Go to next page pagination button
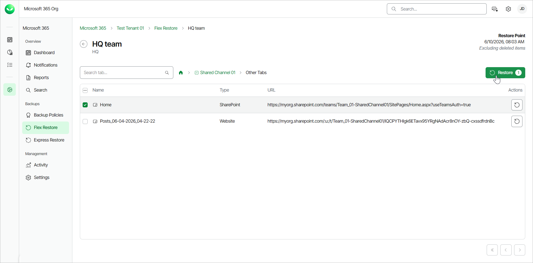 click(519, 250)
